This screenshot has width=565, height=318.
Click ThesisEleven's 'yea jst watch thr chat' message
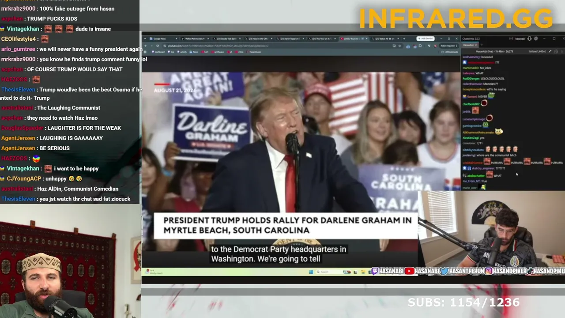click(85, 199)
